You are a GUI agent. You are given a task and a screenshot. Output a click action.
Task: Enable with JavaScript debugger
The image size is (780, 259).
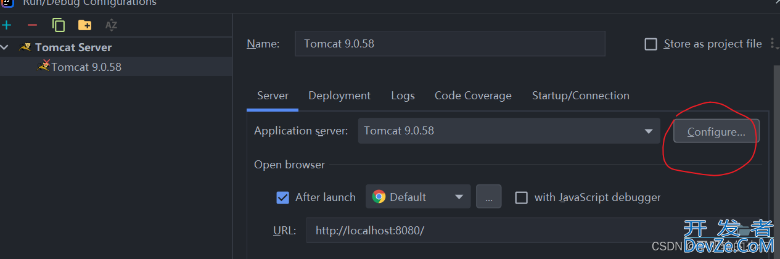coord(522,197)
